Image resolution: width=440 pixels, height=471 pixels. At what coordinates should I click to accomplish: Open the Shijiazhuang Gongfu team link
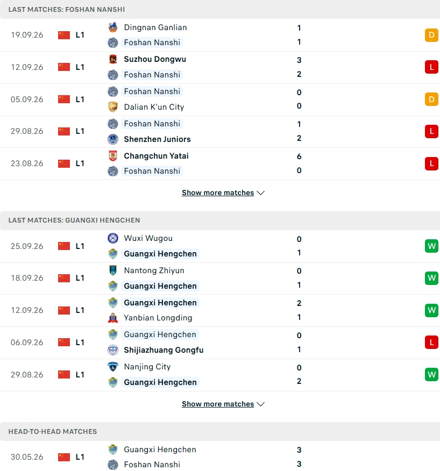(164, 350)
